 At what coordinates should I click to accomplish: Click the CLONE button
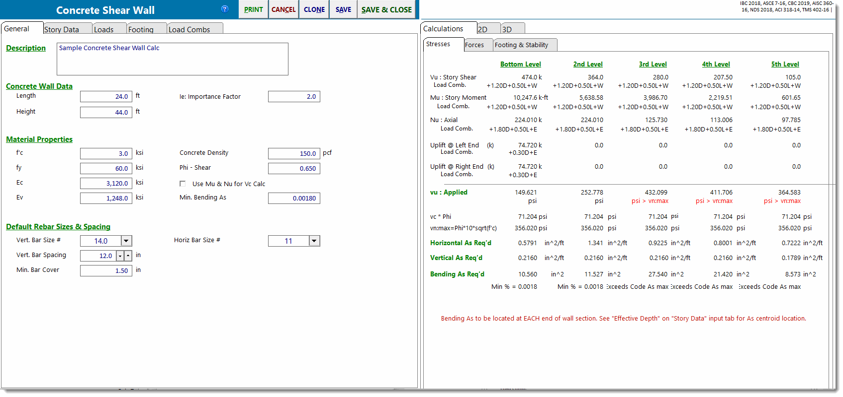tap(314, 9)
